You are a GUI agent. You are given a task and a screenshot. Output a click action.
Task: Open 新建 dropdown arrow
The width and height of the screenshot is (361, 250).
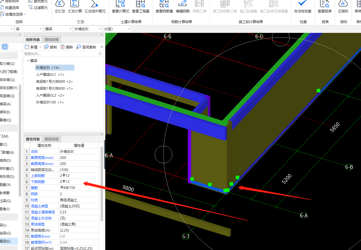pos(40,47)
